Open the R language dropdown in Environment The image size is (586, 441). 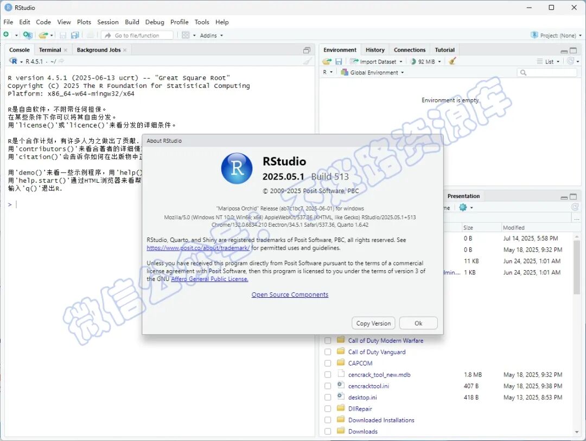coord(327,72)
